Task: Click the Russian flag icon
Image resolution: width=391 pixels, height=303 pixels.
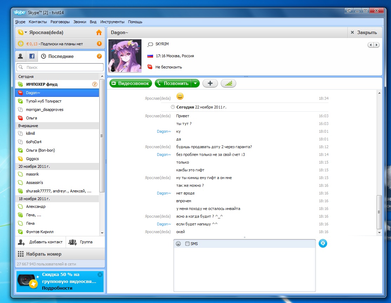Action: [x=150, y=56]
